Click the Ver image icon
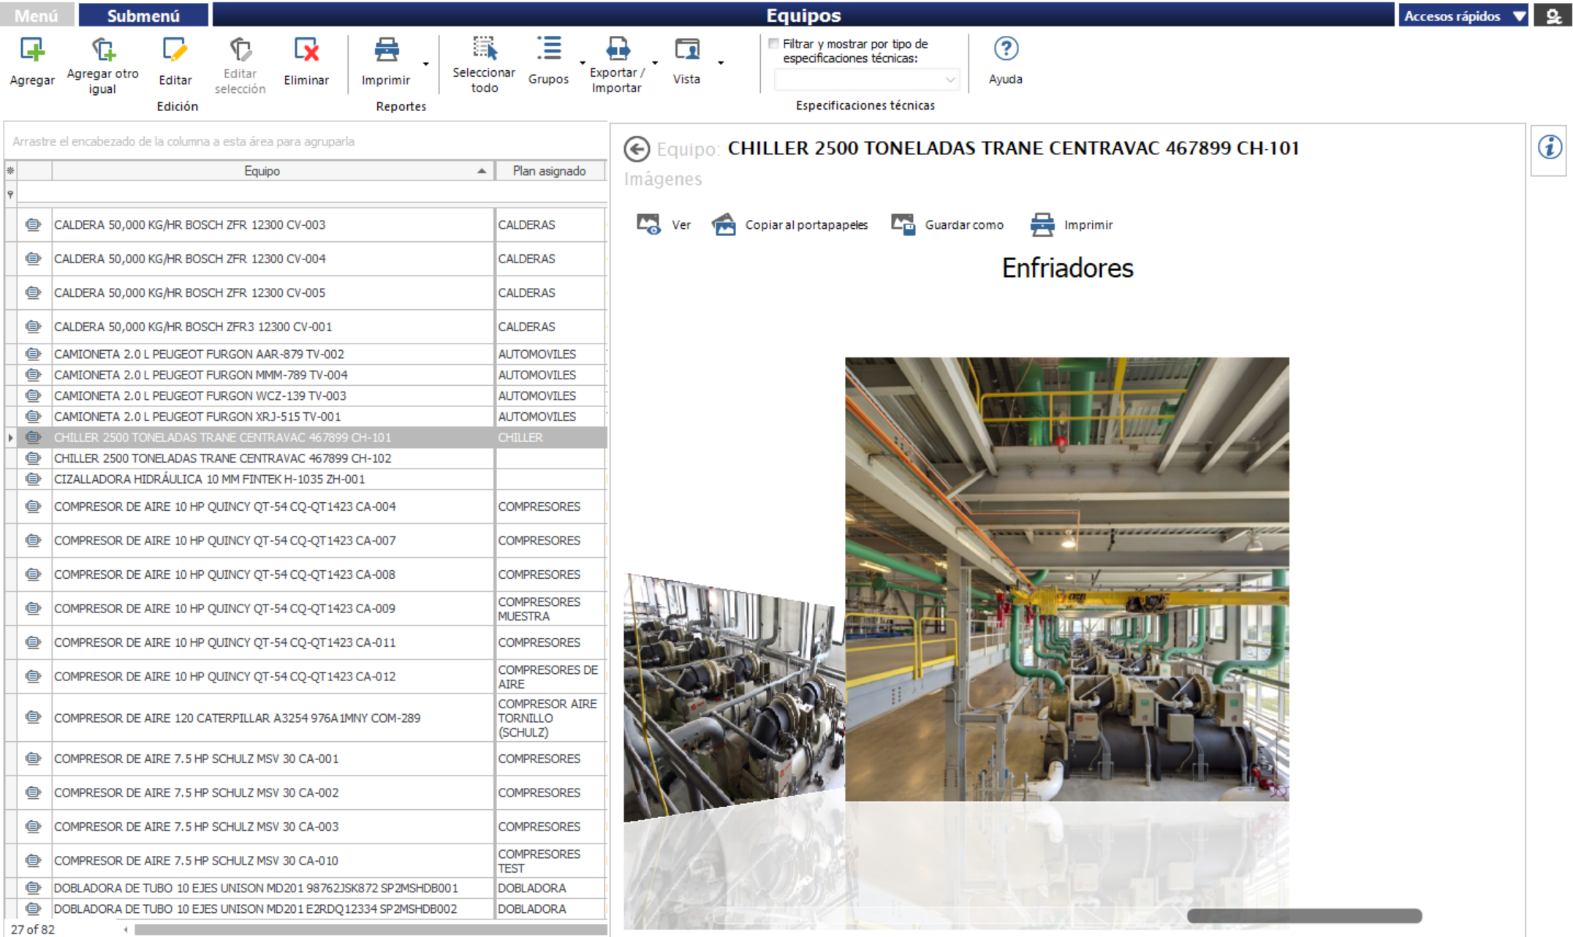The image size is (1573, 937). point(648,224)
